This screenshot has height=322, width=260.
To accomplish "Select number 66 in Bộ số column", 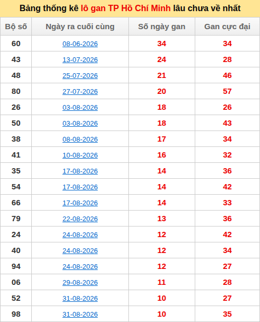I will click(x=16, y=203).
